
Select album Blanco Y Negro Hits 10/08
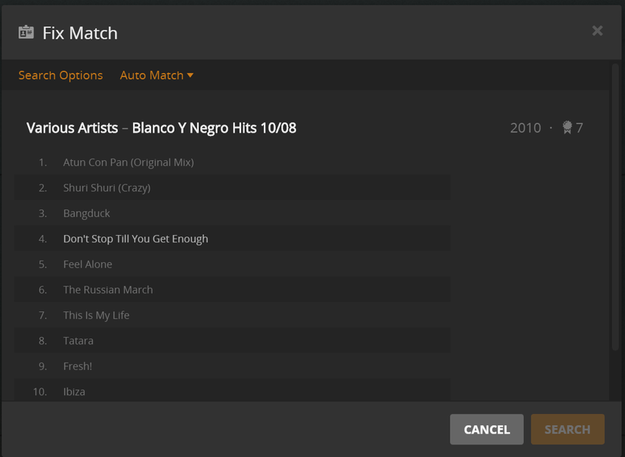[214, 128]
